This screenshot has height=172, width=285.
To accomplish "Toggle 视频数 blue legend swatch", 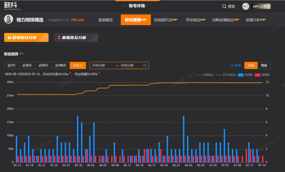I will coord(241,75).
